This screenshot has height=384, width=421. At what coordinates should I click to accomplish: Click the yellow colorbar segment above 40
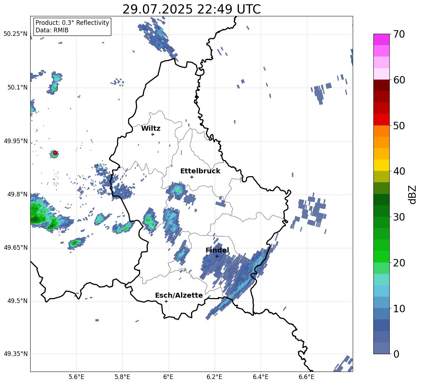381,165
